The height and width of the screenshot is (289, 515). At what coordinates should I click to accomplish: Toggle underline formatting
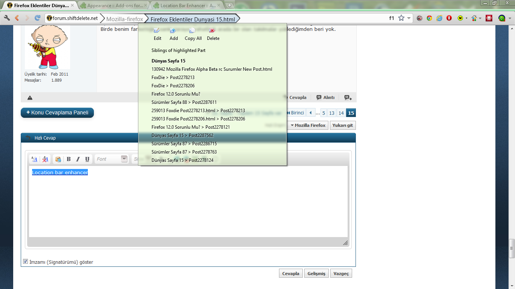click(x=87, y=159)
